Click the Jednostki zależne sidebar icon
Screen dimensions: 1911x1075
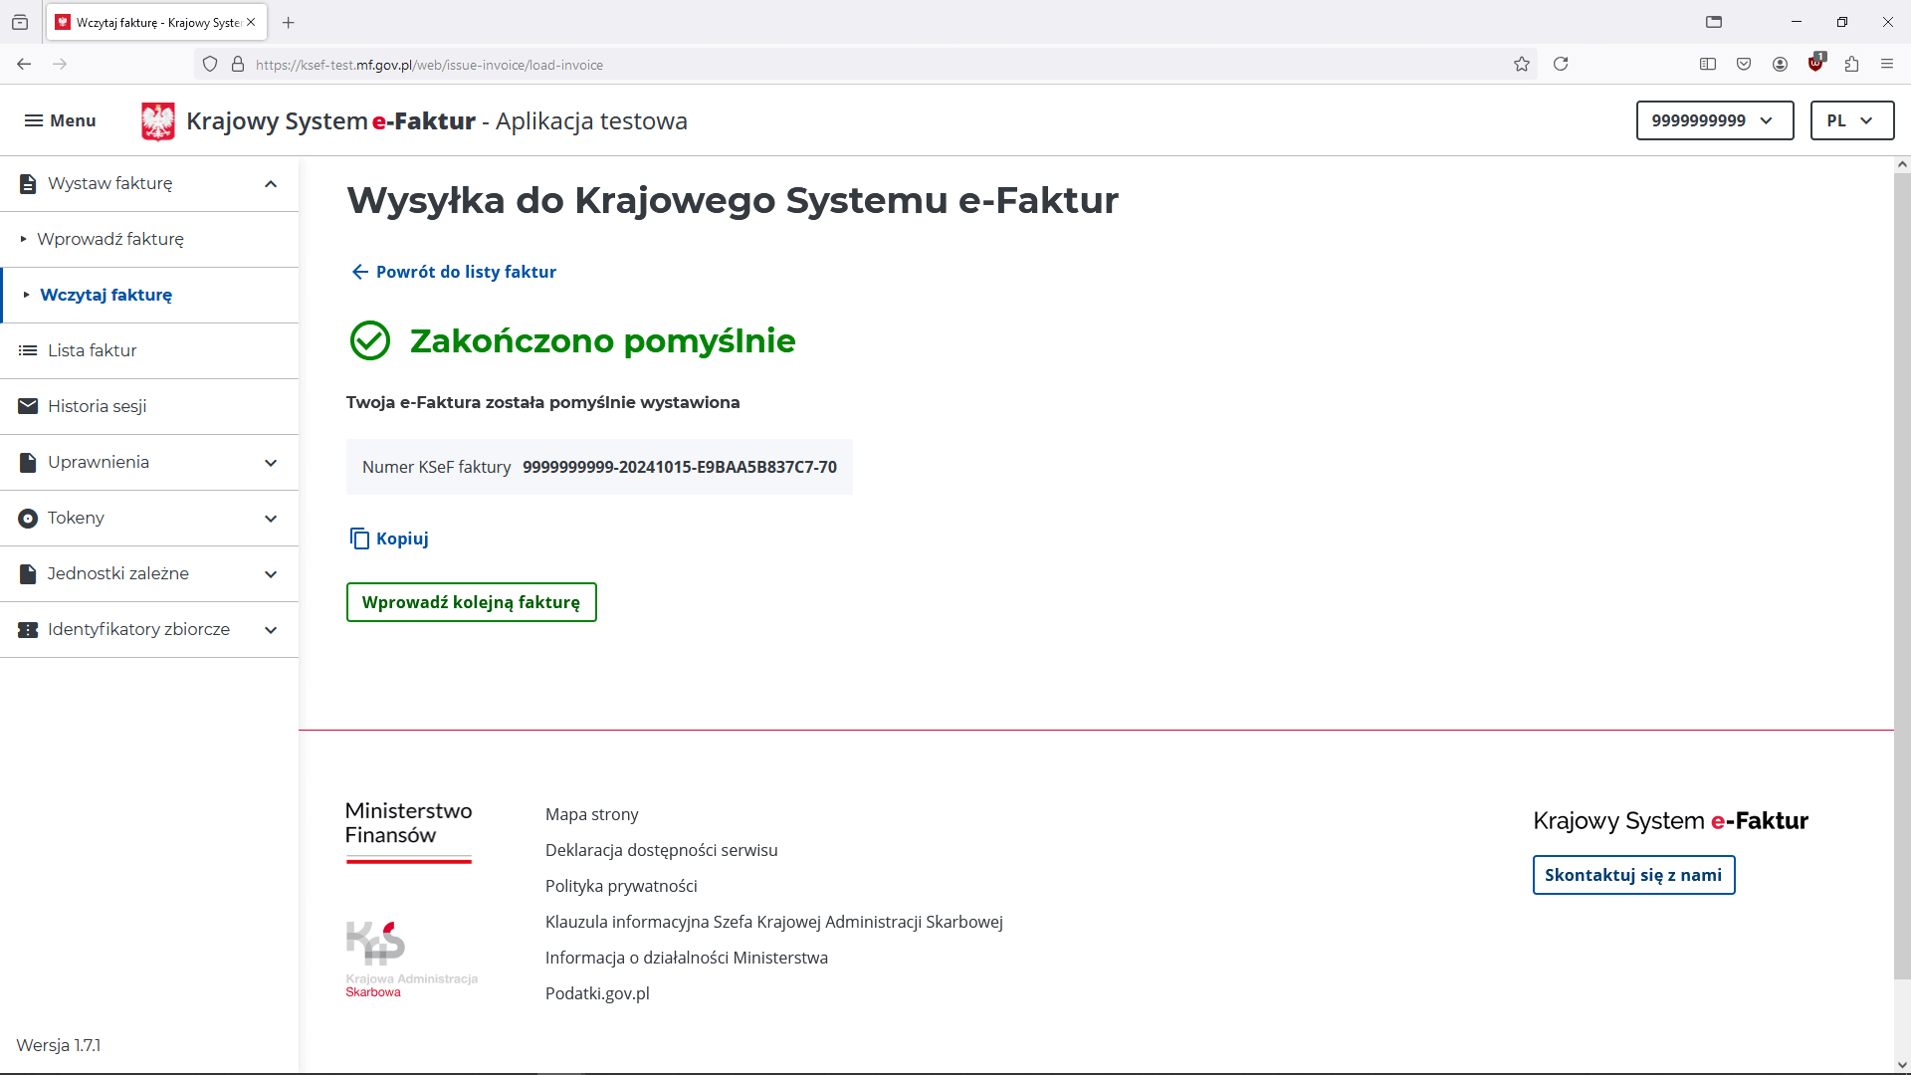tap(26, 573)
